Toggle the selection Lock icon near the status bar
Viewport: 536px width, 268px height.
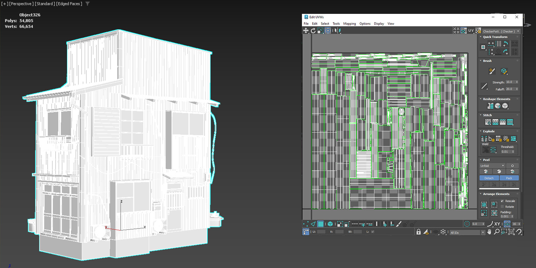[x=419, y=232]
